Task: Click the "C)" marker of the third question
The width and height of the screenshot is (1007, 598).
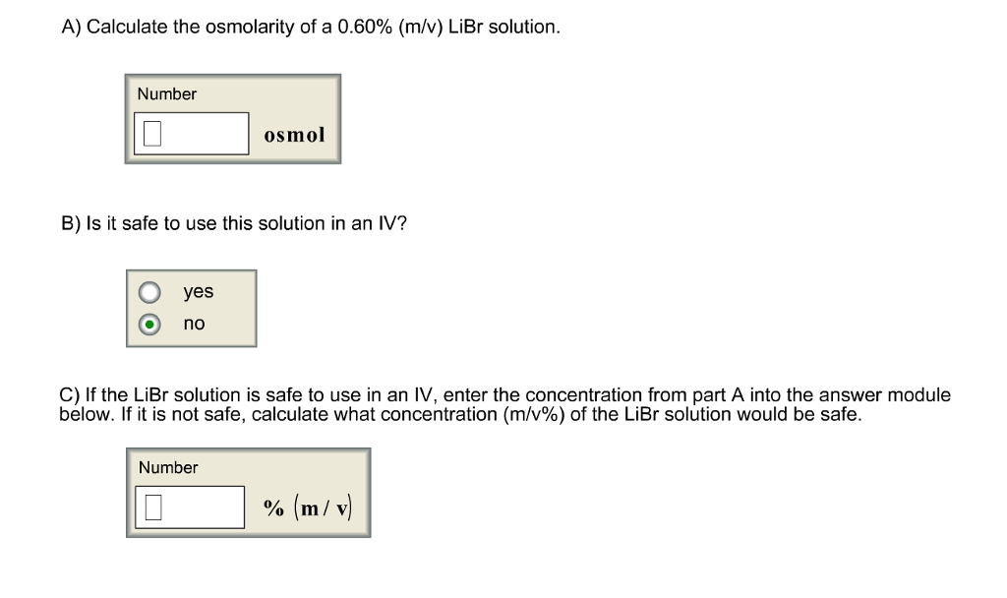Action: coord(69,395)
